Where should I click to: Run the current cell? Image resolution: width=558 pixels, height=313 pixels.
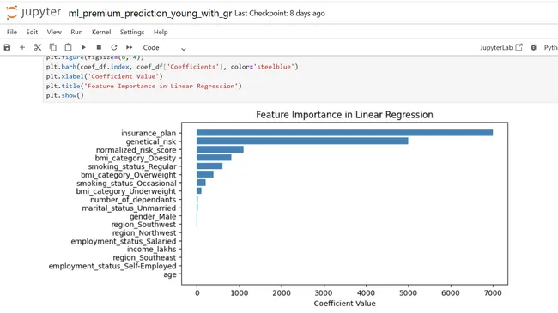pos(83,47)
